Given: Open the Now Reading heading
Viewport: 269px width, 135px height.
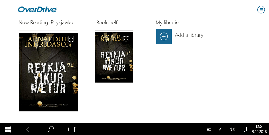Looking at the screenshot, I should click(48, 23).
